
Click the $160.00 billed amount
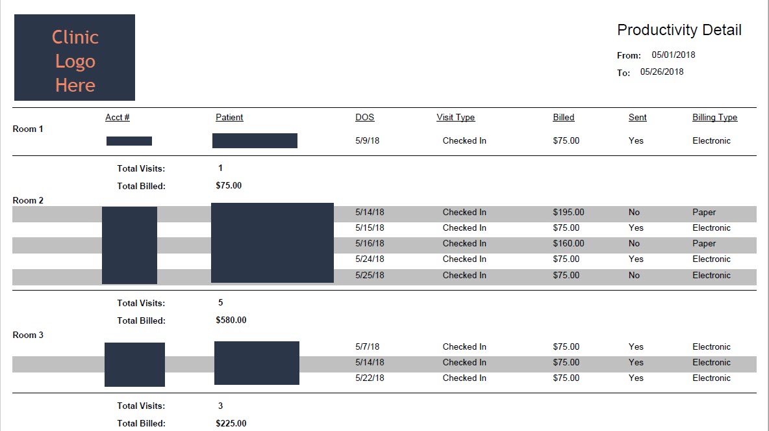click(568, 244)
